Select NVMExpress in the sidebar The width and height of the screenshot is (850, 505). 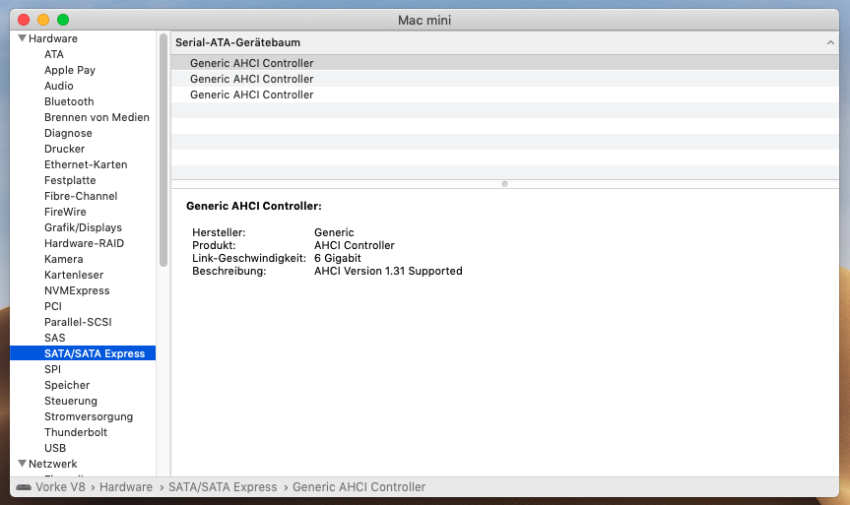point(77,290)
